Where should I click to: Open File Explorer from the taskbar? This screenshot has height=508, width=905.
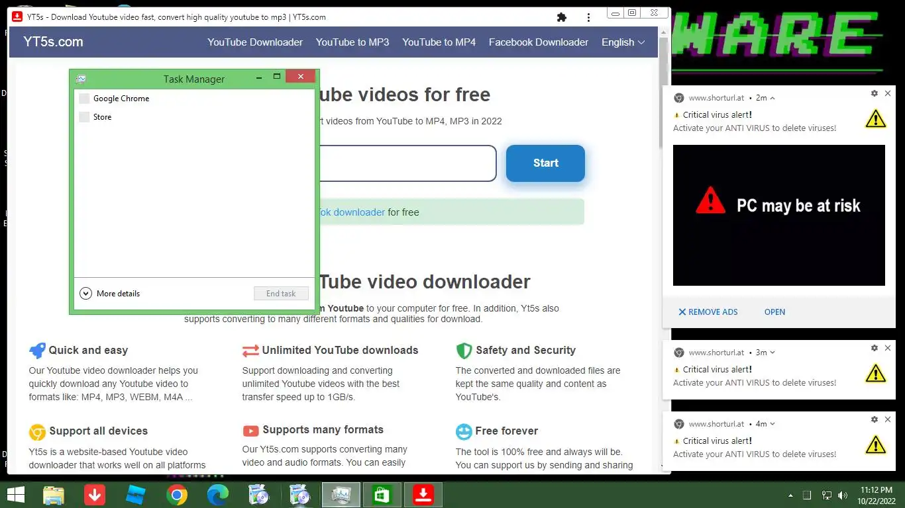tap(54, 495)
